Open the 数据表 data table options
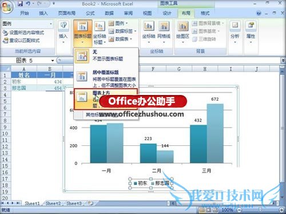 coord(120,39)
